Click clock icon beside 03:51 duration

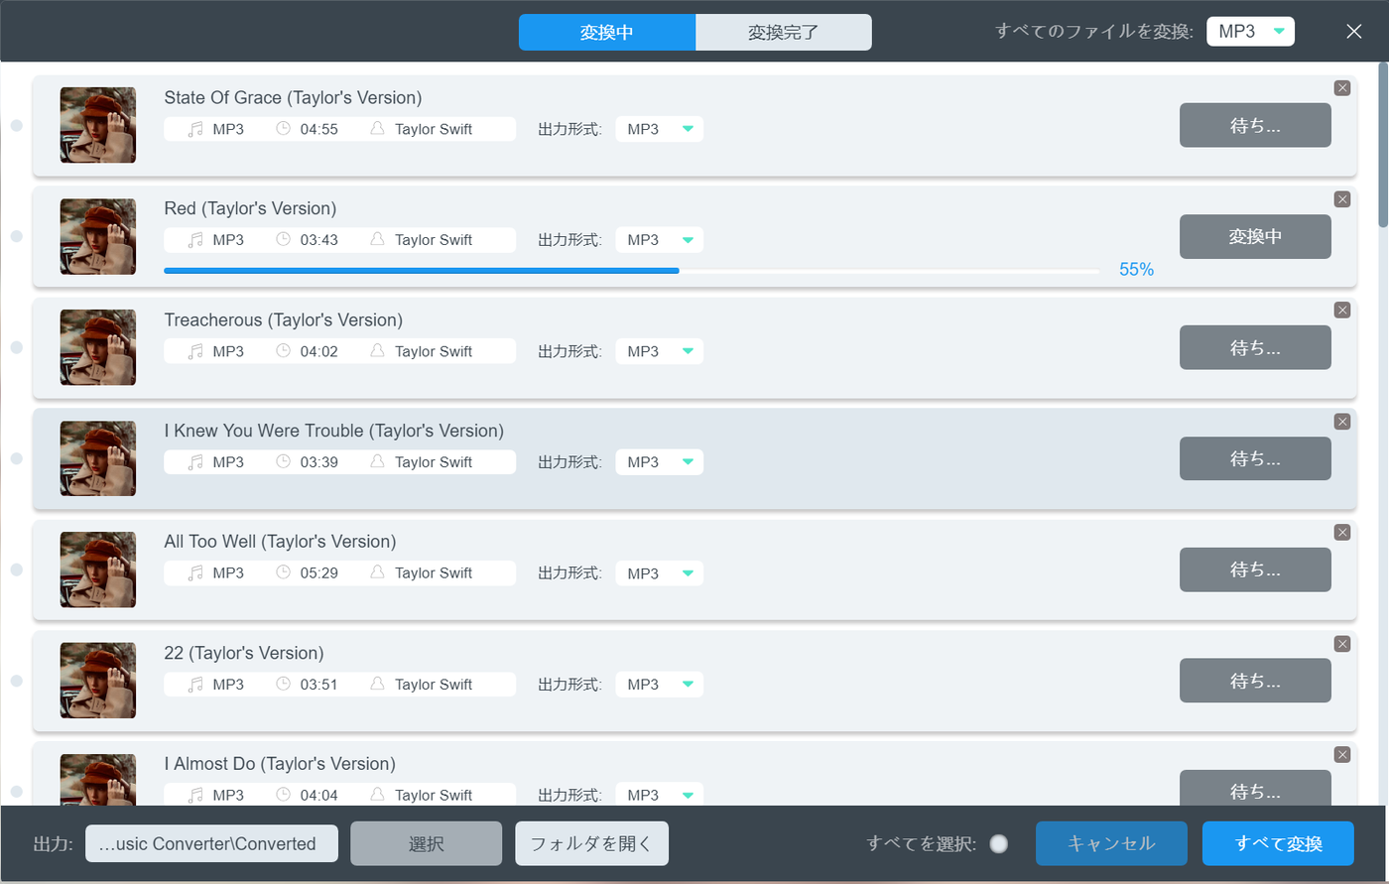point(283,685)
